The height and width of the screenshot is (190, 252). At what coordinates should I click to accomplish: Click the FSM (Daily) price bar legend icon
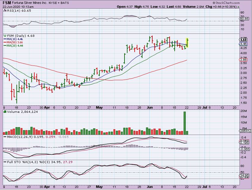click(5, 36)
